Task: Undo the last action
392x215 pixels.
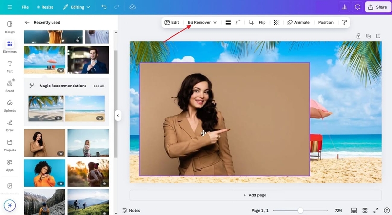Action: tap(104, 7)
